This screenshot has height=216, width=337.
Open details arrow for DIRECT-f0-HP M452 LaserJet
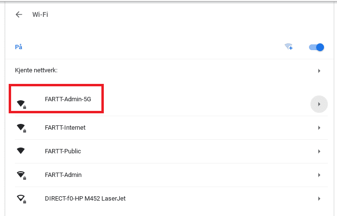point(319,199)
